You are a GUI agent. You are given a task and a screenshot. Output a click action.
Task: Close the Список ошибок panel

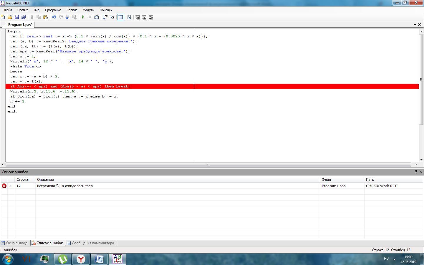(x=421, y=172)
